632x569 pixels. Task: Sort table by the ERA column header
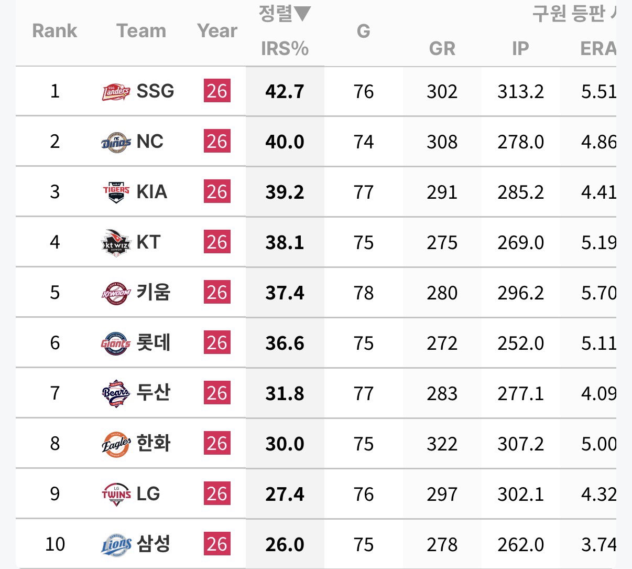point(598,49)
